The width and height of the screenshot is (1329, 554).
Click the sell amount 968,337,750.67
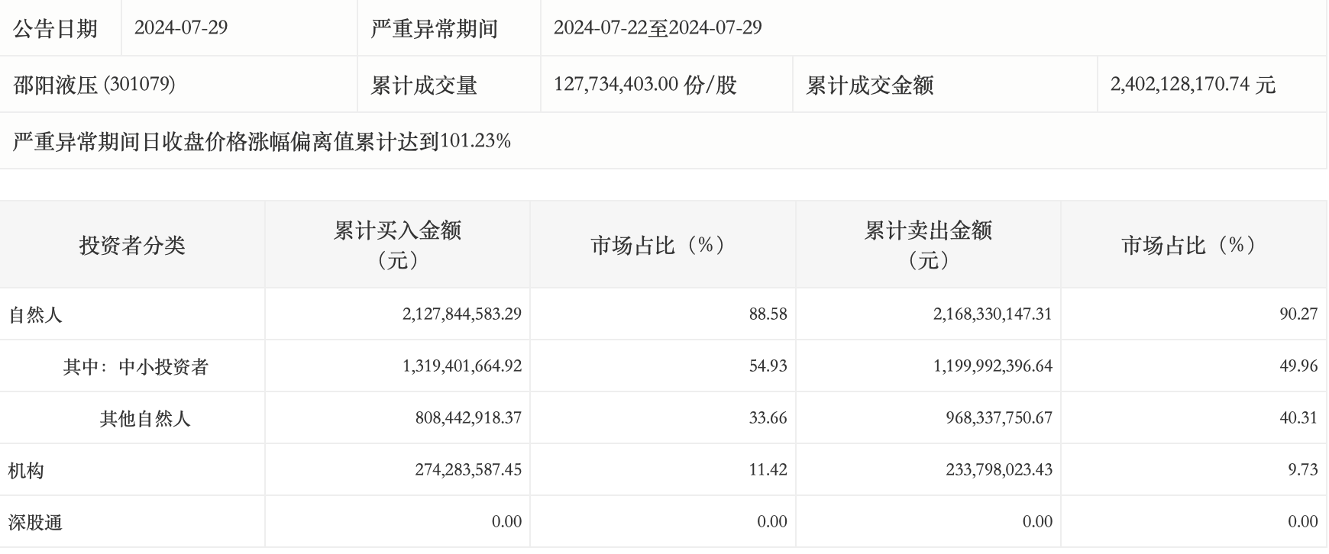click(999, 417)
